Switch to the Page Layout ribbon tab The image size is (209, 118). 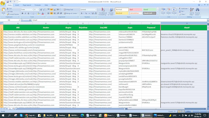(27, 5)
